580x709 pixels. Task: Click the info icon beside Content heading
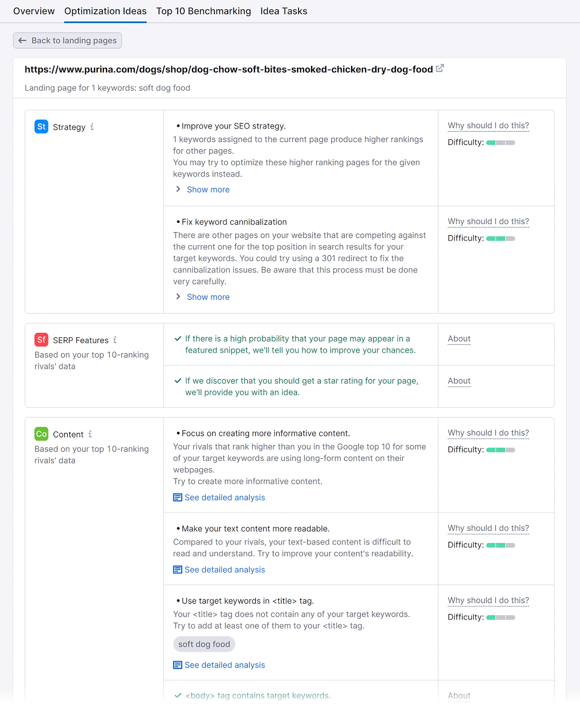tap(91, 434)
